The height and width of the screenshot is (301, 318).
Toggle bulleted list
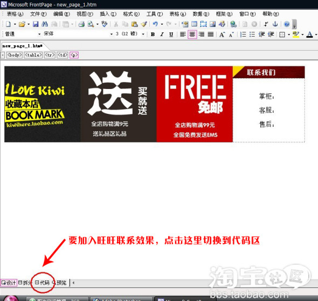252,35
